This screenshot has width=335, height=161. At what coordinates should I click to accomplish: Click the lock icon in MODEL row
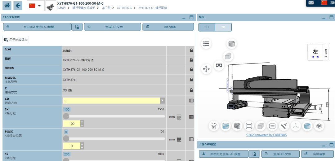tap(191, 80)
